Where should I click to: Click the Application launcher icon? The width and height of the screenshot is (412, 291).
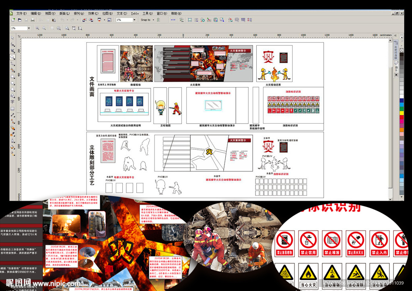[100, 20]
